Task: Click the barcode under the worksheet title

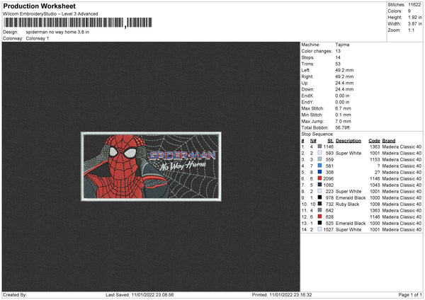Action: (x=77, y=23)
